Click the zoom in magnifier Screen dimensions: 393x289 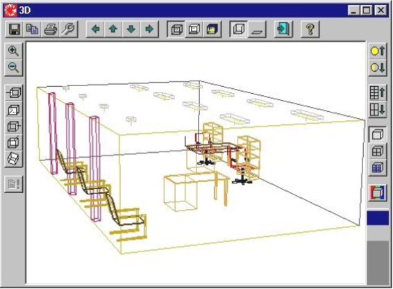pos(13,51)
